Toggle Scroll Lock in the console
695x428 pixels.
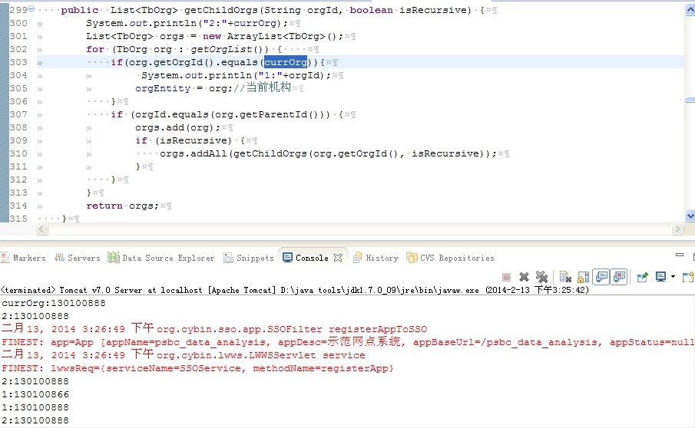[584, 277]
